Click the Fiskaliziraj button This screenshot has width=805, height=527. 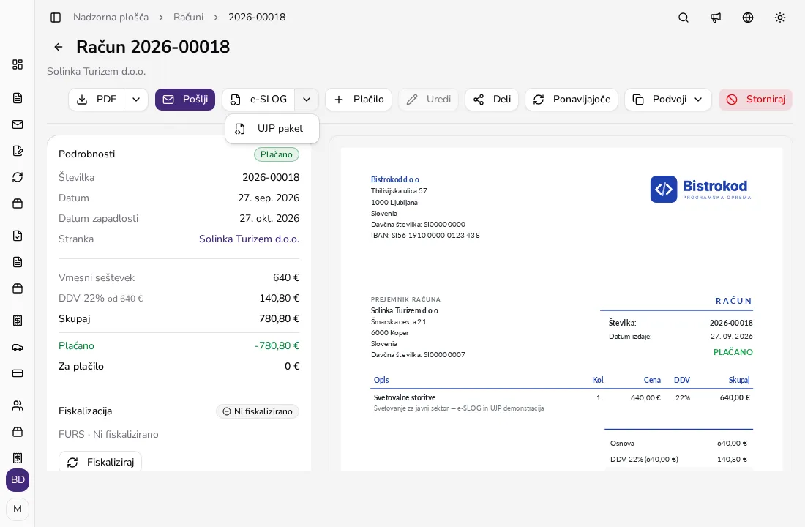tap(100, 462)
